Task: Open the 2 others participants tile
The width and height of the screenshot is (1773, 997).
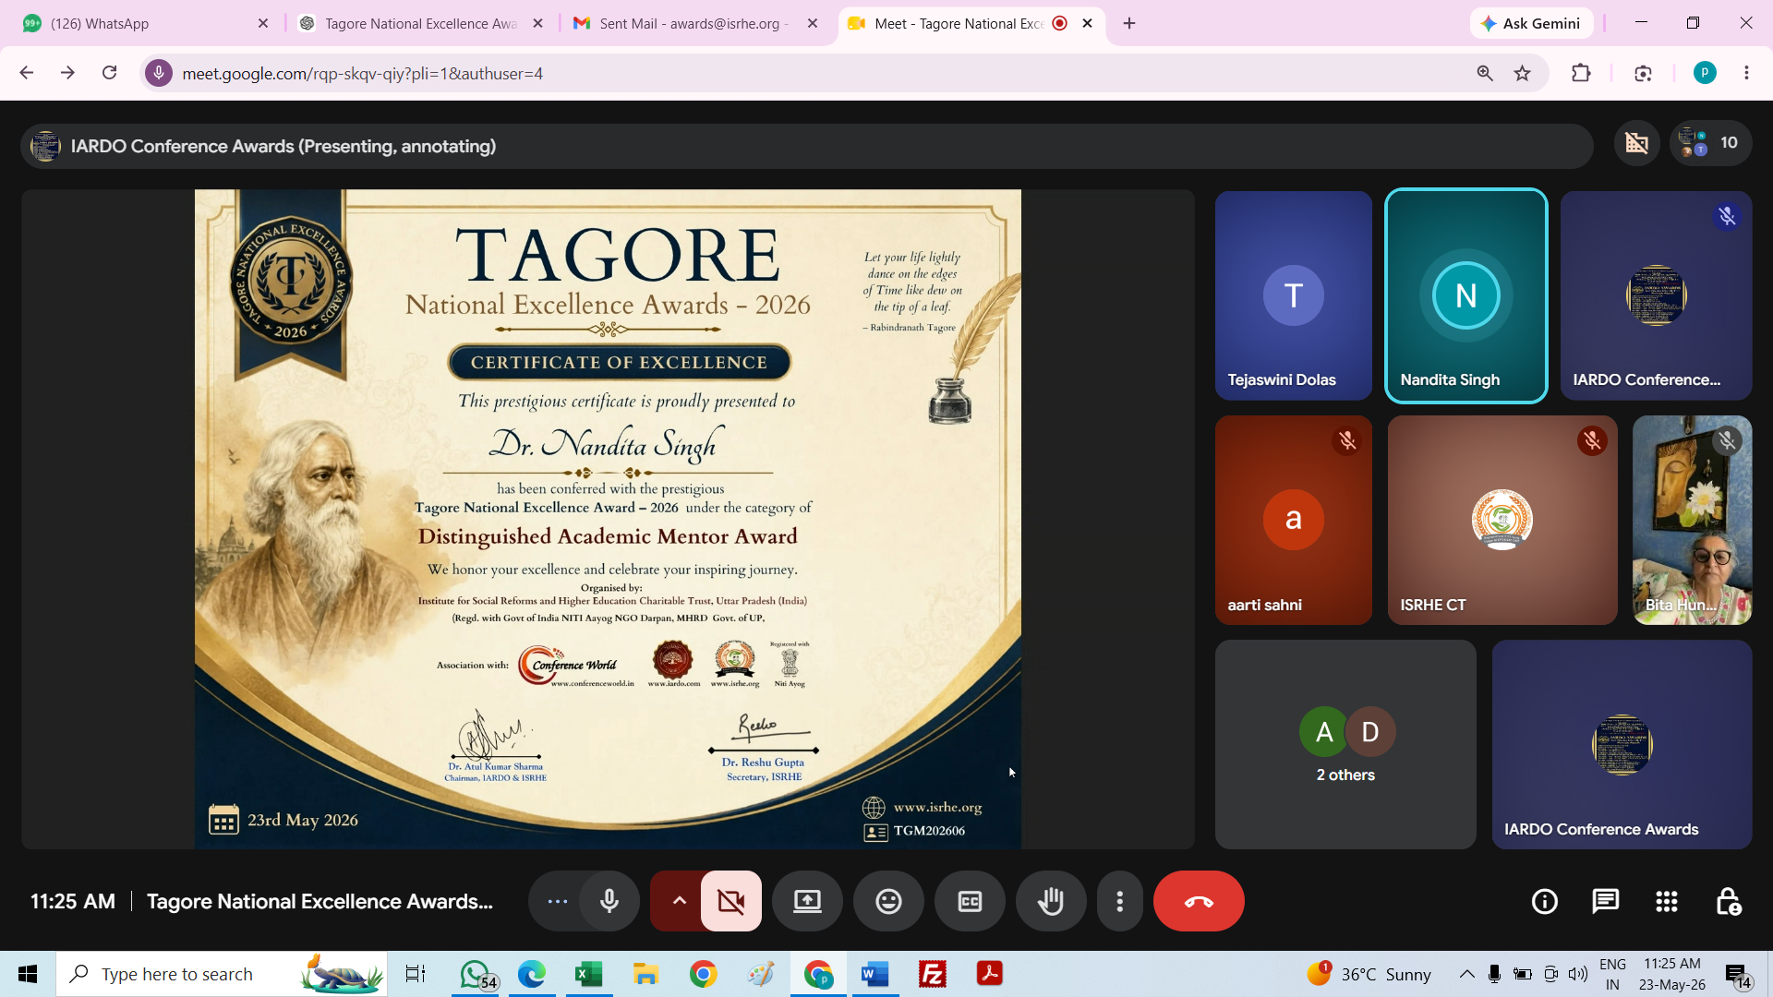Action: tap(1345, 744)
